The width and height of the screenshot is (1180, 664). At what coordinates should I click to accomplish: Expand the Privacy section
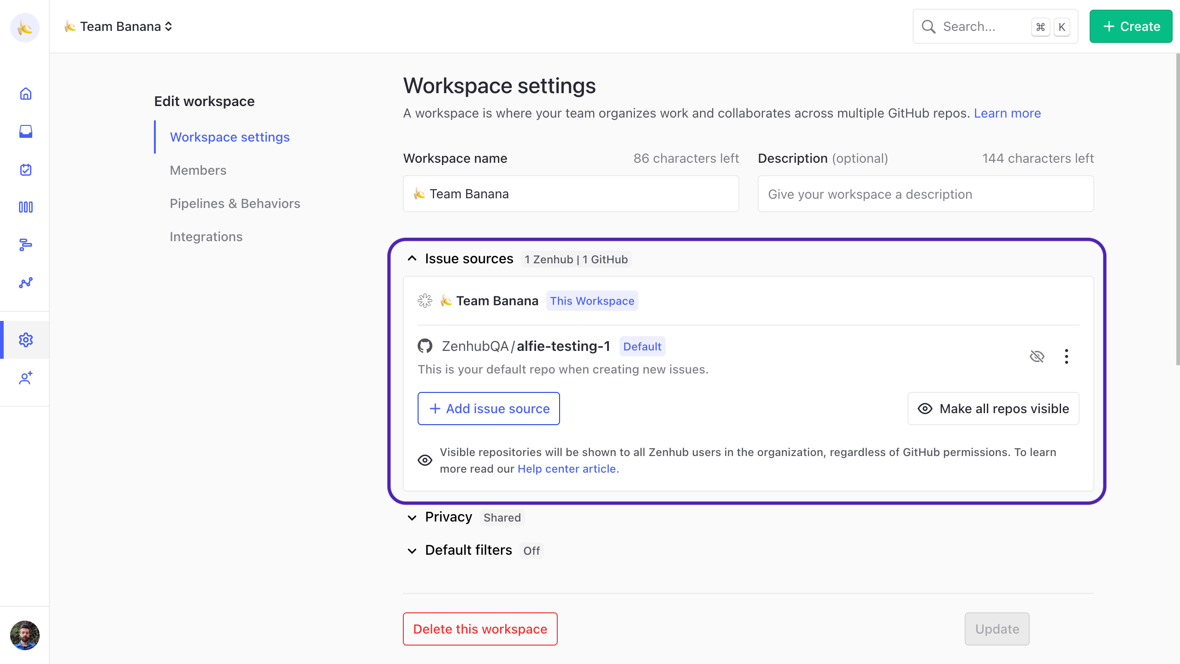[412, 517]
